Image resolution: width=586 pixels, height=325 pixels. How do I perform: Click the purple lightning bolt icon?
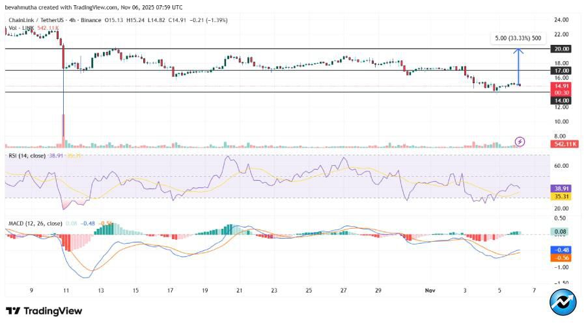(520, 141)
